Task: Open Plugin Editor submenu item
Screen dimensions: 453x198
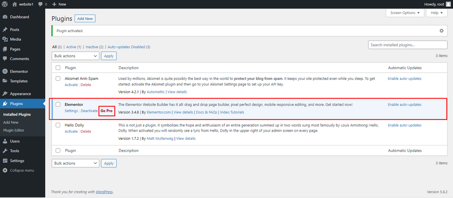Action: click(14, 130)
